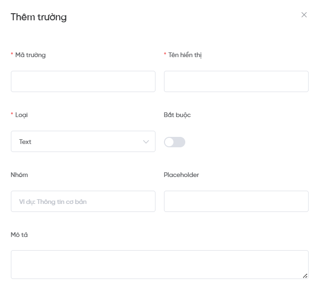
Task: Click the Bắt buộc label text
Action: tap(177, 115)
